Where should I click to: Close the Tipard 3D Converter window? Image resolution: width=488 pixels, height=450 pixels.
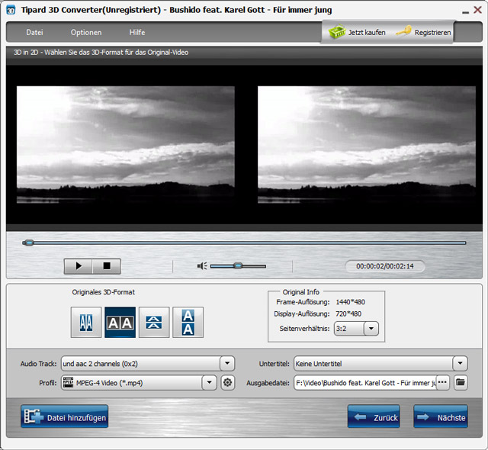[x=478, y=10]
